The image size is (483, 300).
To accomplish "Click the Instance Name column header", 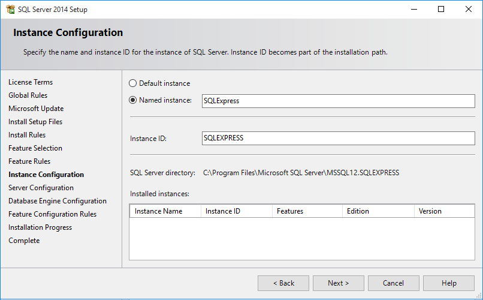I will point(165,211).
